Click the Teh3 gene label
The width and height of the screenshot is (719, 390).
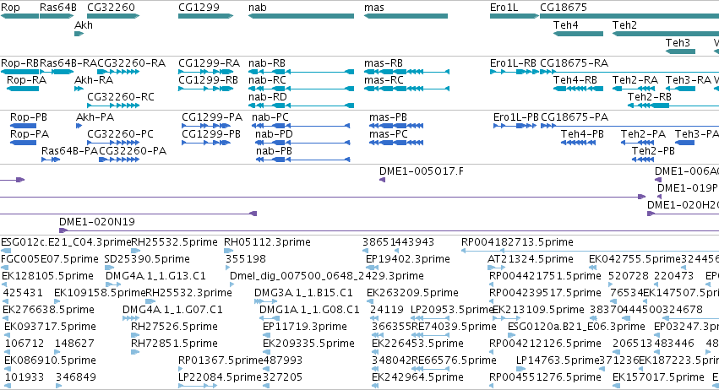tap(678, 42)
